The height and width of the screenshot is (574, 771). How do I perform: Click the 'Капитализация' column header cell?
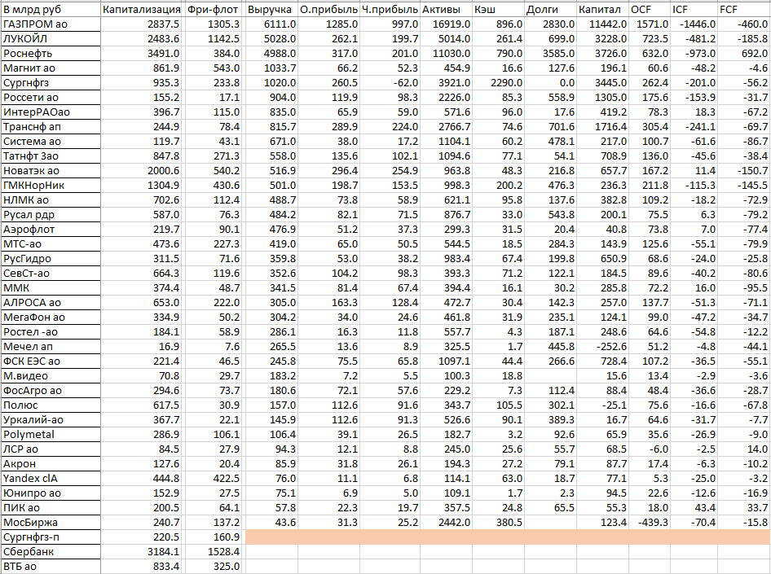tap(142, 9)
